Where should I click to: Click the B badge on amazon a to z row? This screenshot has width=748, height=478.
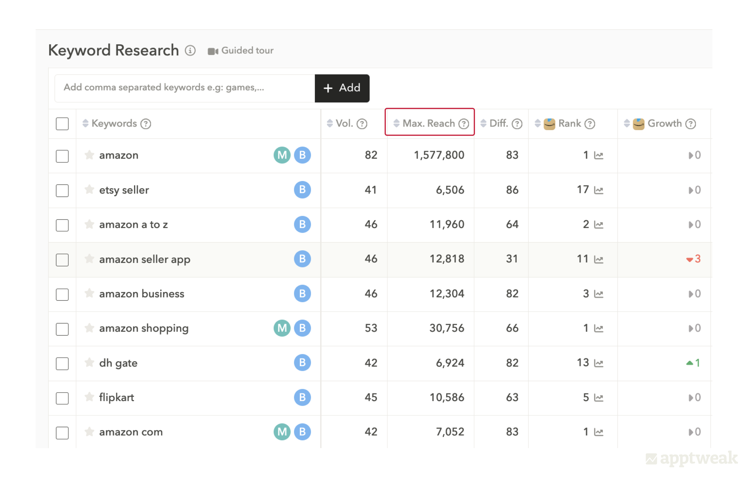302,224
